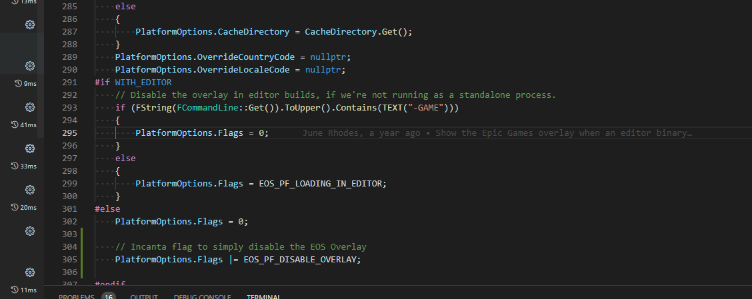Click the gear icon directly above the 11ms timing

[x=30, y=272]
